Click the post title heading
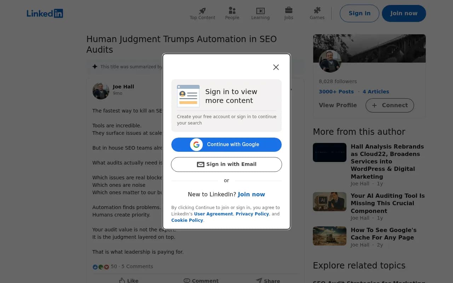This screenshot has width=453, height=283. tap(182, 44)
